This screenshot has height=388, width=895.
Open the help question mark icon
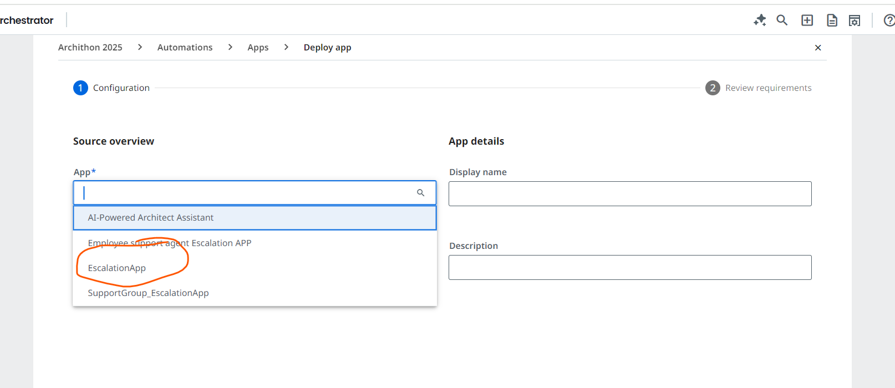click(x=889, y=21)
